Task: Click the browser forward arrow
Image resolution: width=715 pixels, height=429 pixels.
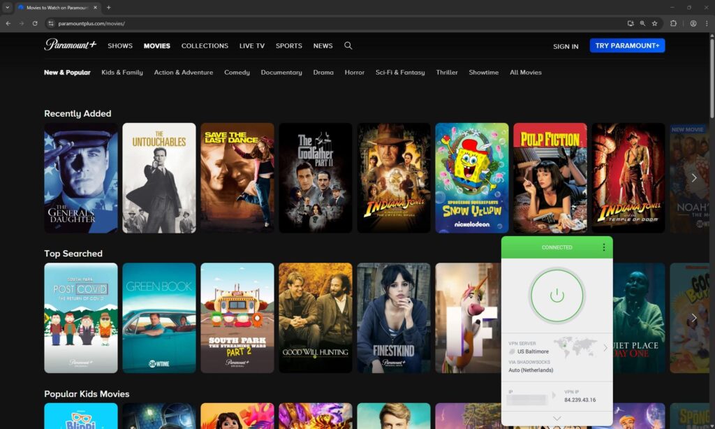Action: tap(22, 23)
